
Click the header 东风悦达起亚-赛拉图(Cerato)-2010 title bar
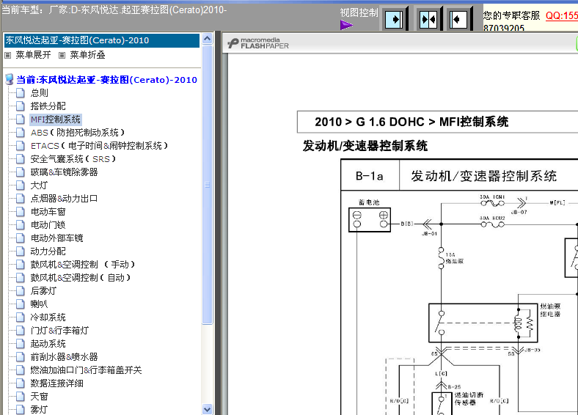[102, 40]
